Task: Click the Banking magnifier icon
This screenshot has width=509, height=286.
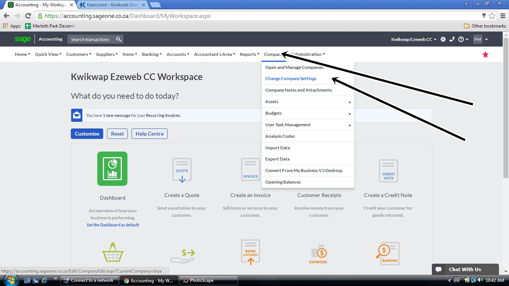Action: [x=388, y=254]
